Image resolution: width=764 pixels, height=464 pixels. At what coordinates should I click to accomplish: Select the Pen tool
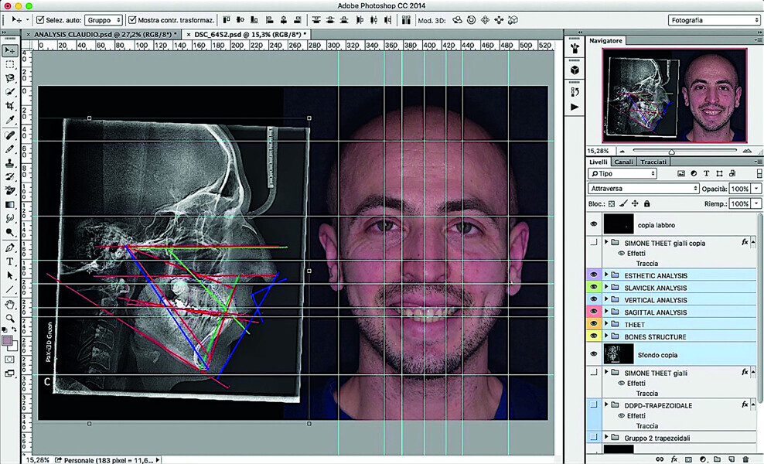(10, 248)
